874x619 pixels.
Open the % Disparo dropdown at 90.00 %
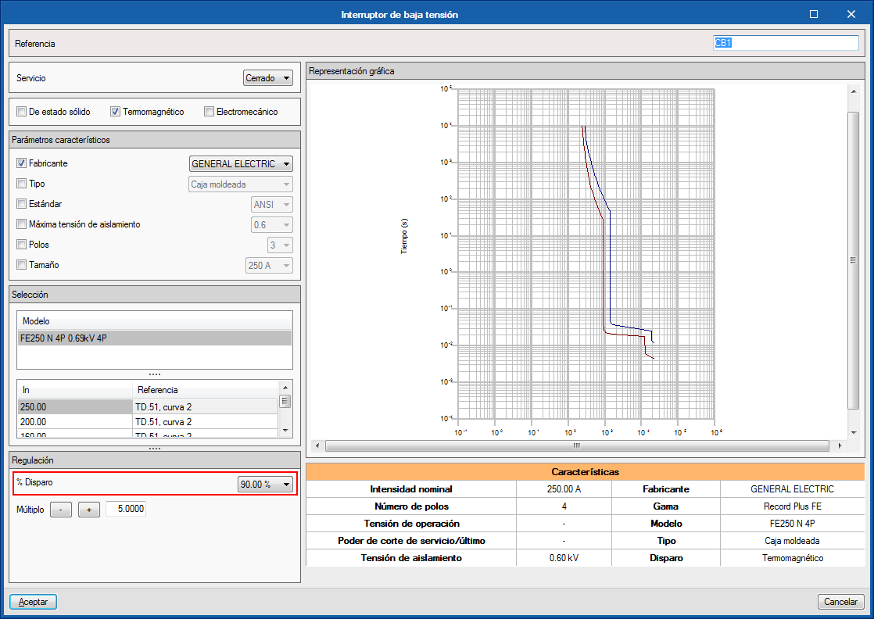[x=265, y=484]
